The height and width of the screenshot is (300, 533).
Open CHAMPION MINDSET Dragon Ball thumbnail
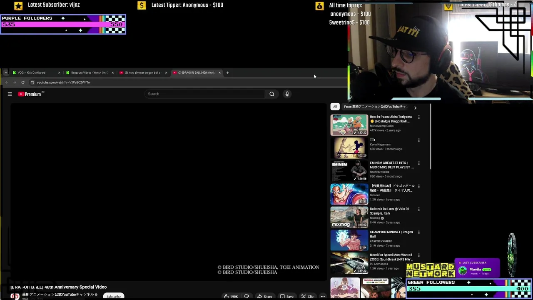[349, 240]
